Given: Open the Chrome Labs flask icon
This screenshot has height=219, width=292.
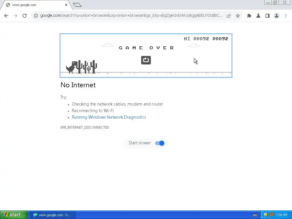Looking at the screenshot, I should 258,16.
